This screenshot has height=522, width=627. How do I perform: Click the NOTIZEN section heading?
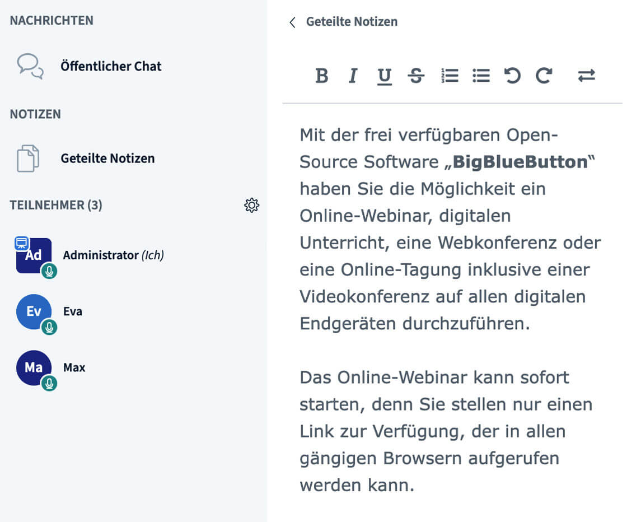pyautogui.click(x=36, y=114)
